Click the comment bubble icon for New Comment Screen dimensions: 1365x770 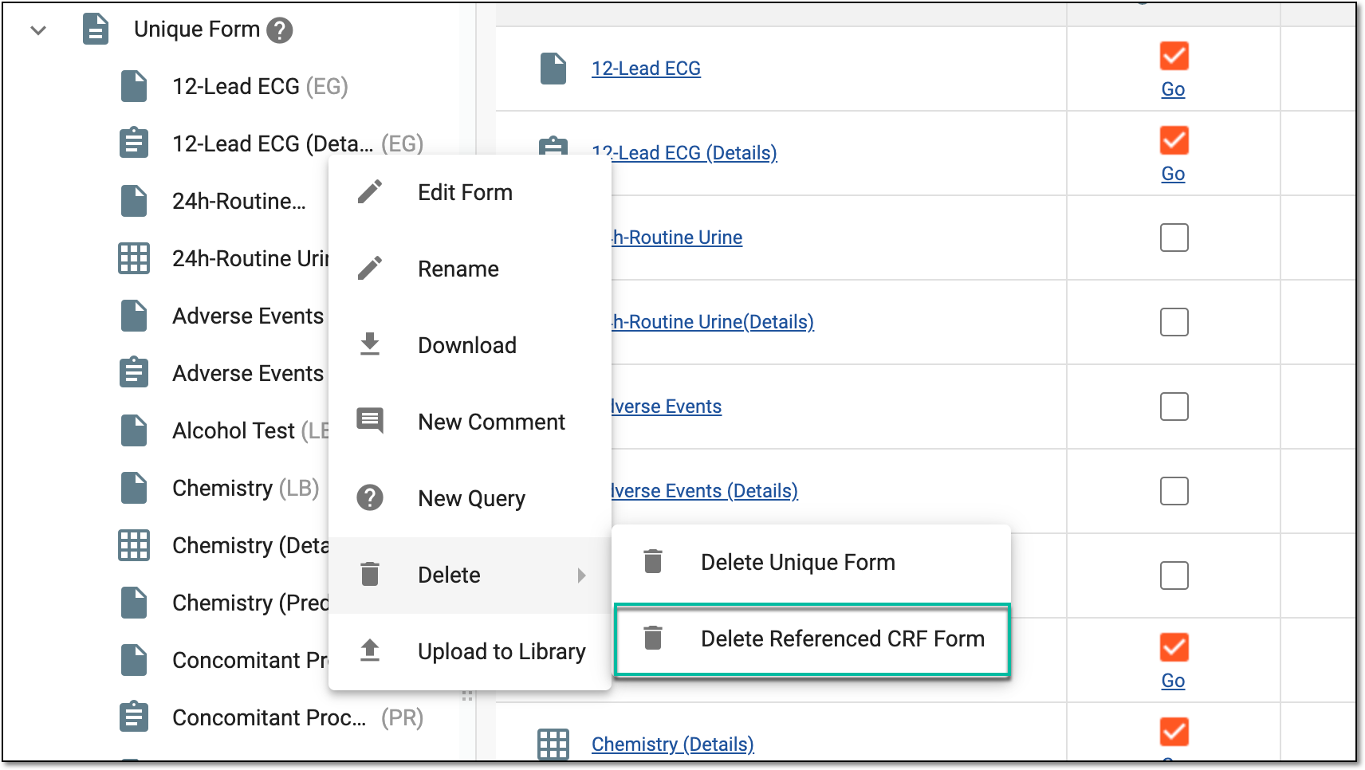tap(370, 421)
